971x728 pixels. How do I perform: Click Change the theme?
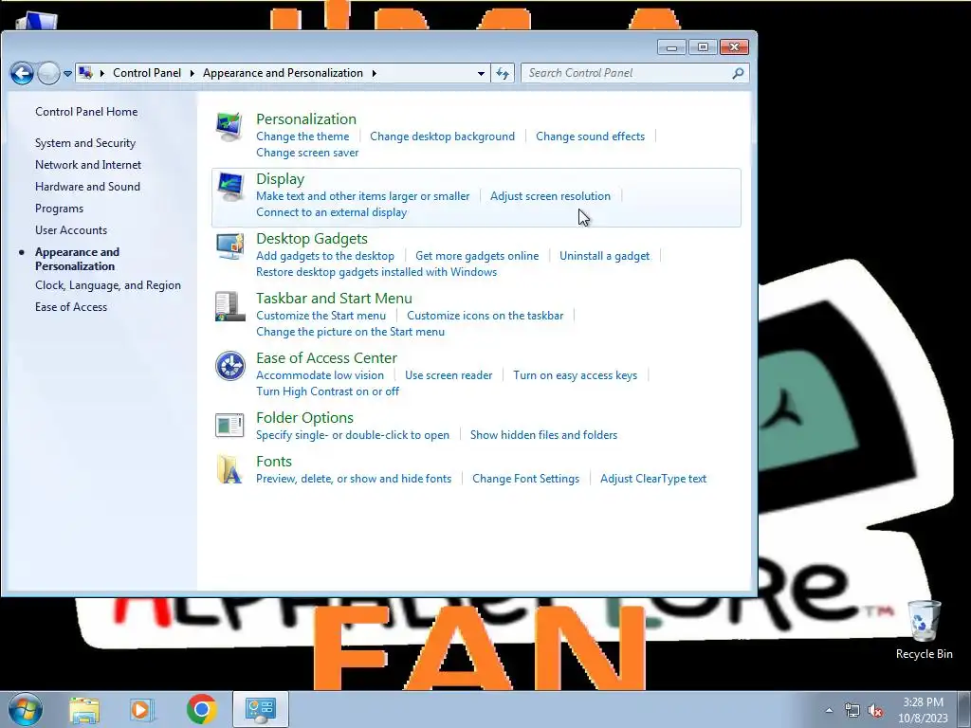[302, 136]
